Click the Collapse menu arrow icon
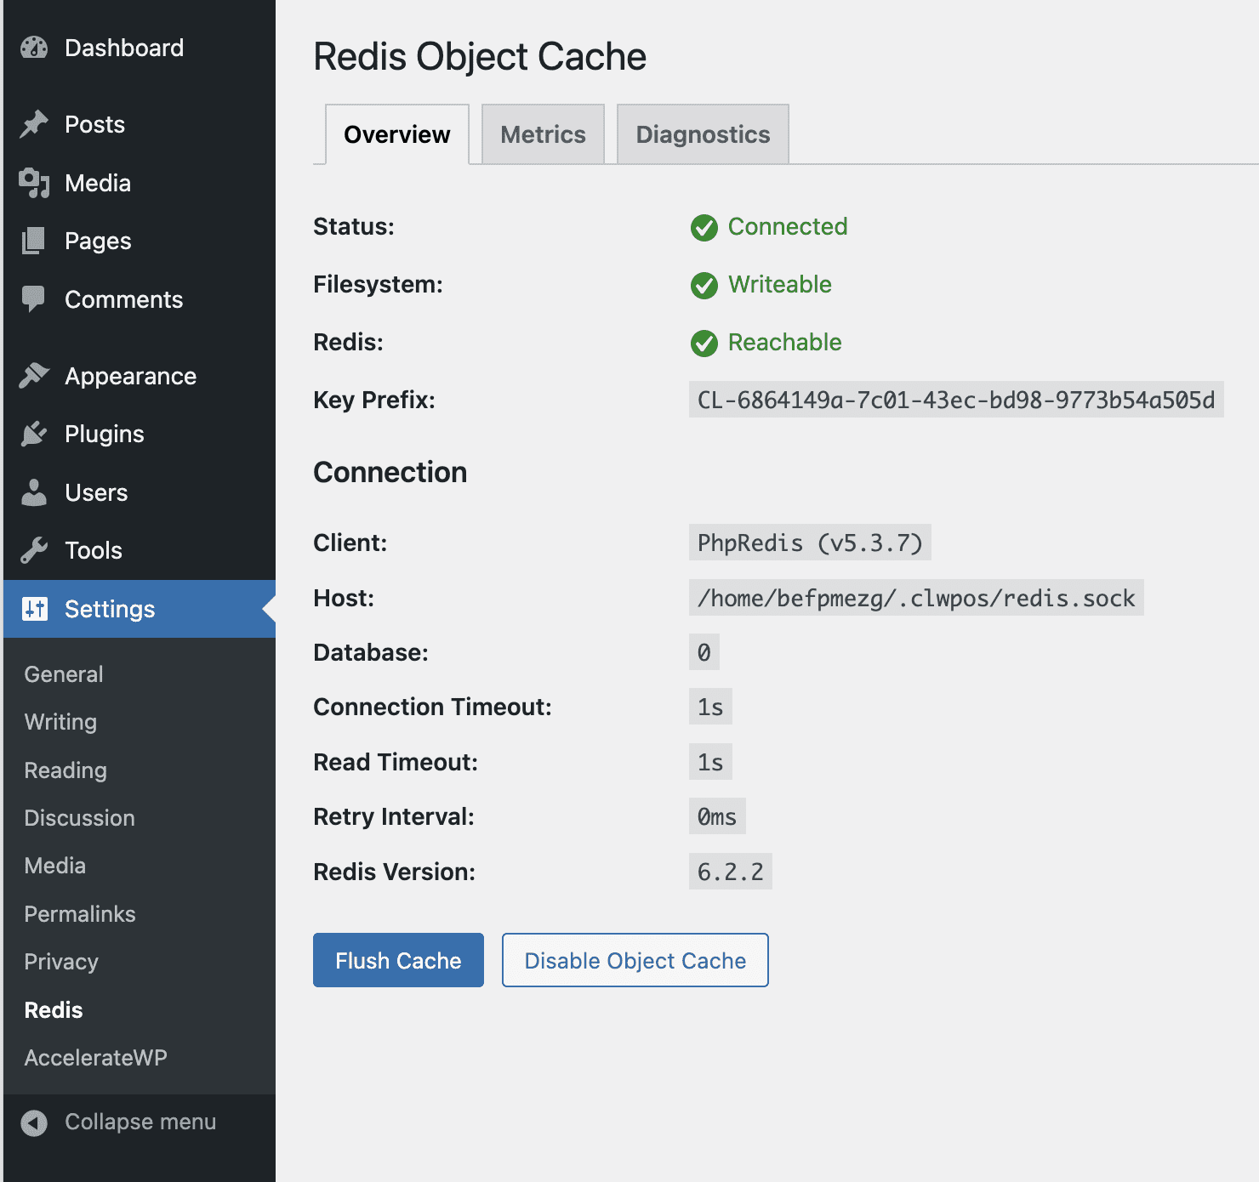 coord(34,1122)
